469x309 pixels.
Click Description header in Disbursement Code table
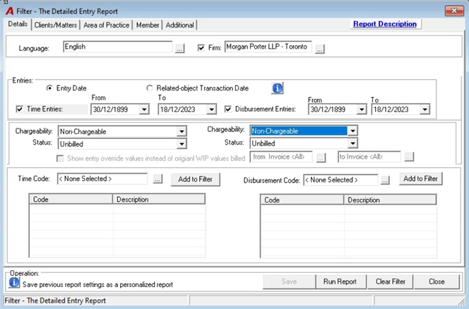390,200
